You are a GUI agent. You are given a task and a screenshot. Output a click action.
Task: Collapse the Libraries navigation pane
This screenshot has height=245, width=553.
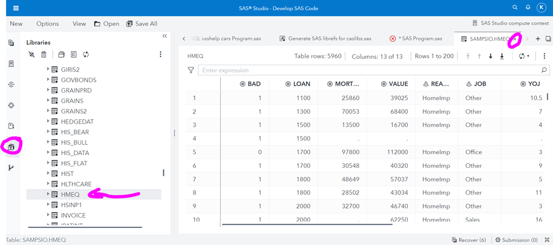click(164, 36)
